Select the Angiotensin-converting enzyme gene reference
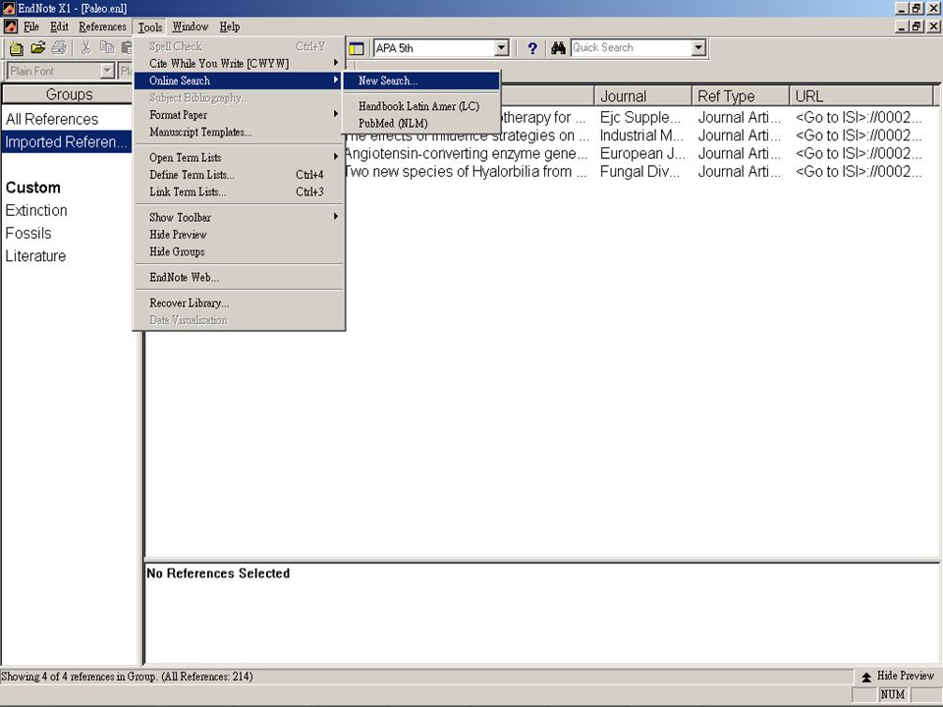943x707 pixels. pyautogui.click(x=466, y=153)
